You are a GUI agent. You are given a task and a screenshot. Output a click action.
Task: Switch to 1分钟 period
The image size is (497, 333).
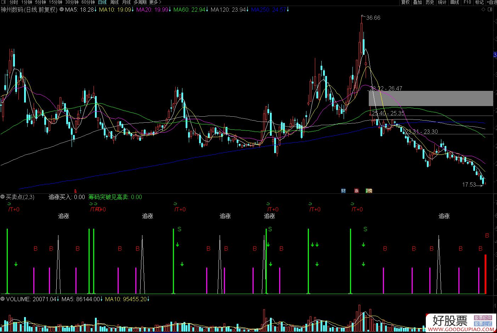[x=27, y=2]
